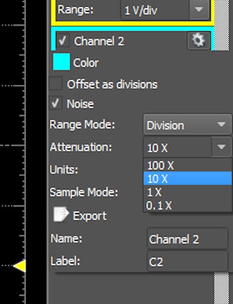Open the cyan Color swatch

pos(62,62)
